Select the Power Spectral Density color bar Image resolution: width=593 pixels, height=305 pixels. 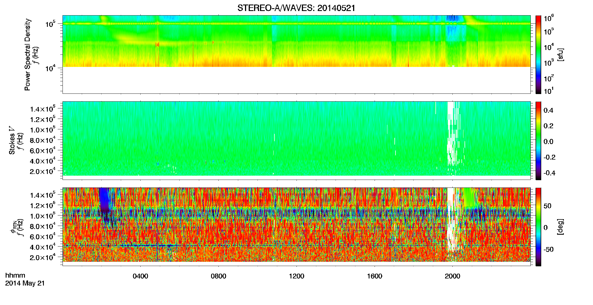click(x=538, y=55)
